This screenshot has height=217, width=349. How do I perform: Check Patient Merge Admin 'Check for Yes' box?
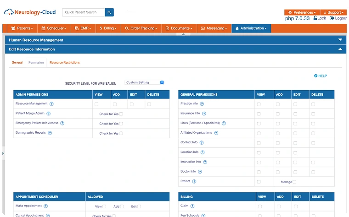click(x=121, y=114)
